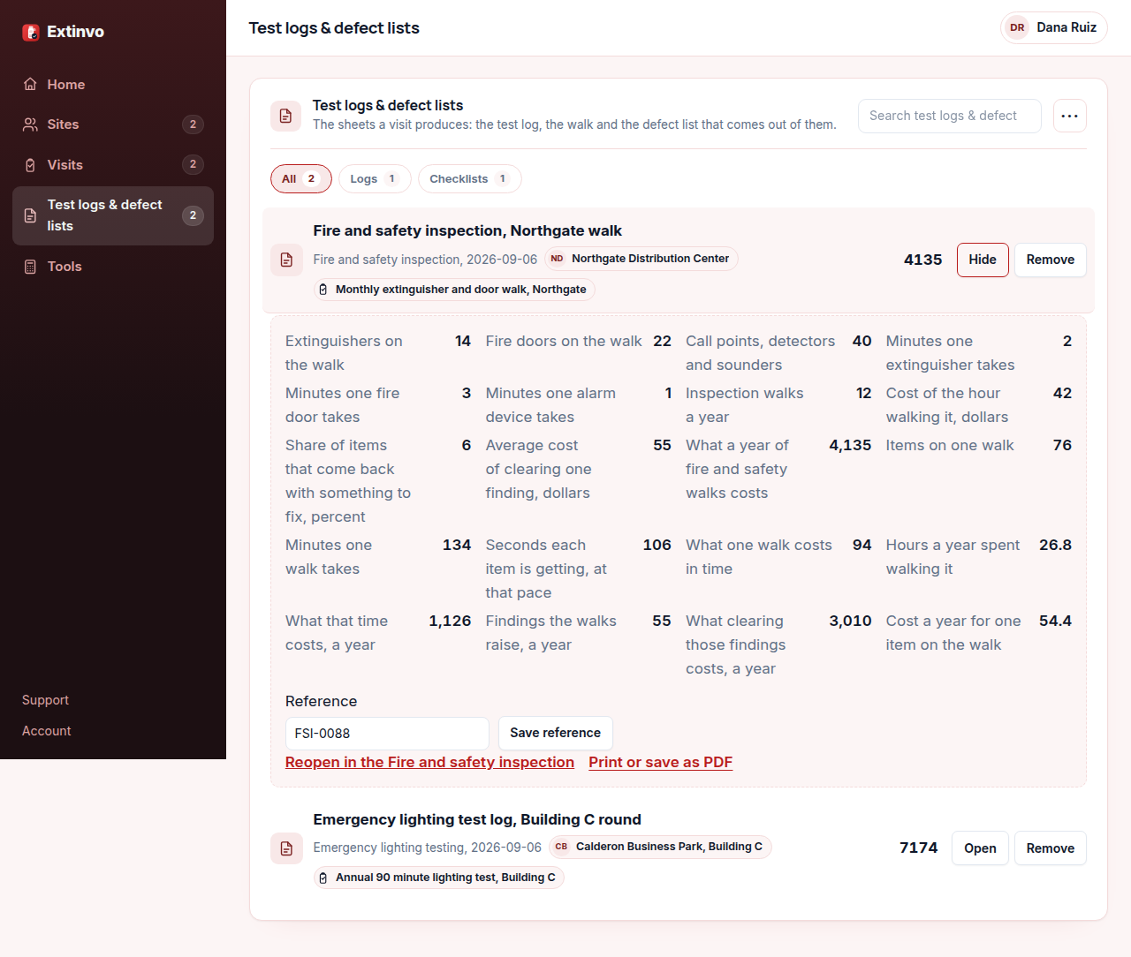Click the 1,126 time cost value
The height and width of the screenshot is (957, 1131).
click(450, 622)
